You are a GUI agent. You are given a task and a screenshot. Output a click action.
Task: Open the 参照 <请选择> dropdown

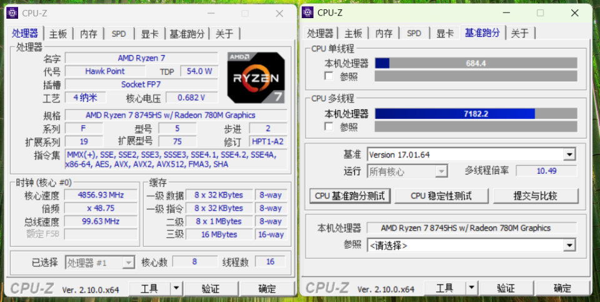[570, 245]
